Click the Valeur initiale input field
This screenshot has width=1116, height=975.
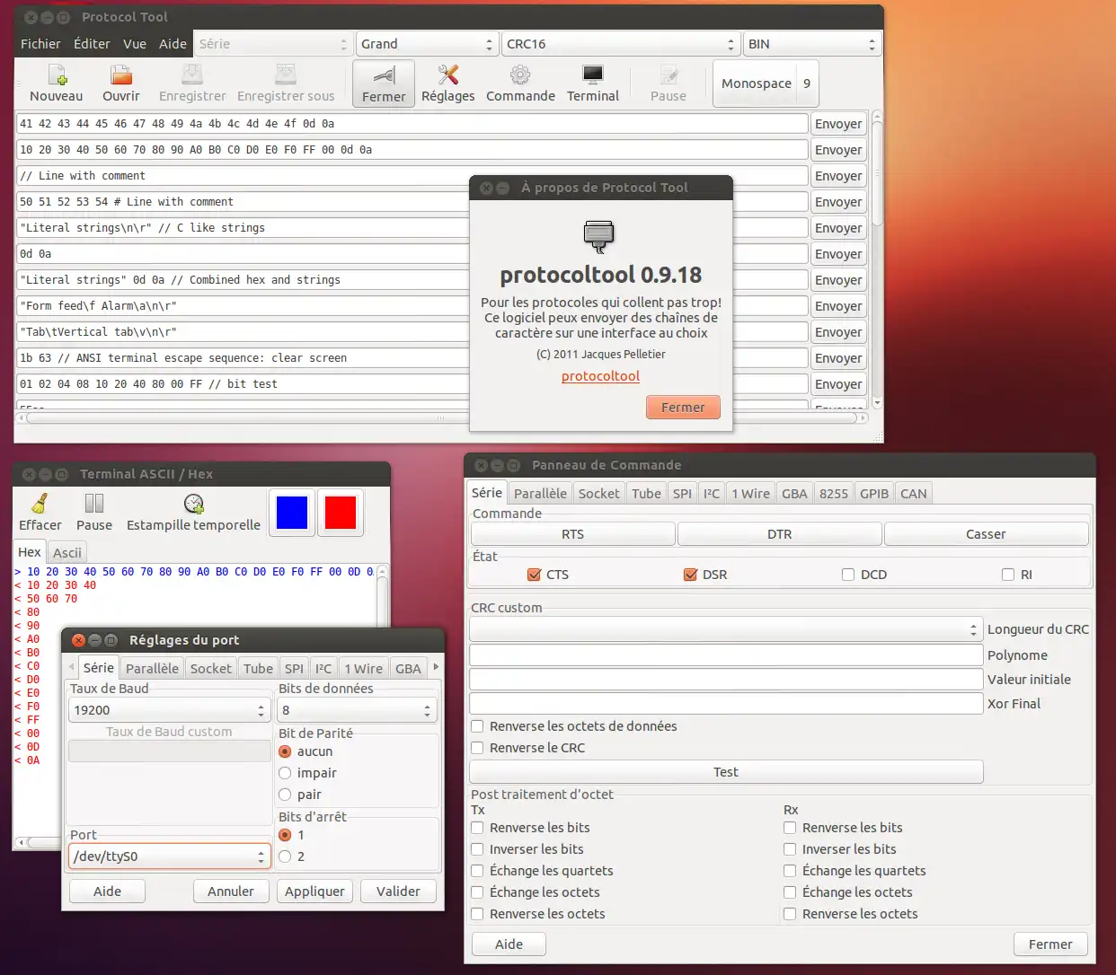pyautogui.click(x=725, y=680)
